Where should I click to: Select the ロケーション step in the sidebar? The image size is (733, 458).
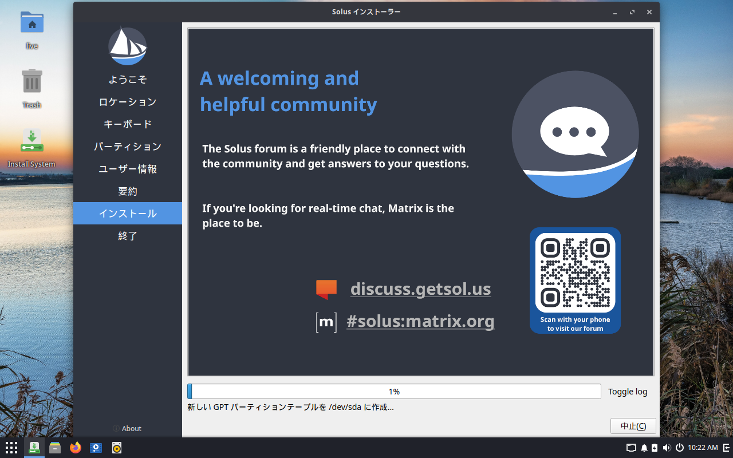pos(128,102)
